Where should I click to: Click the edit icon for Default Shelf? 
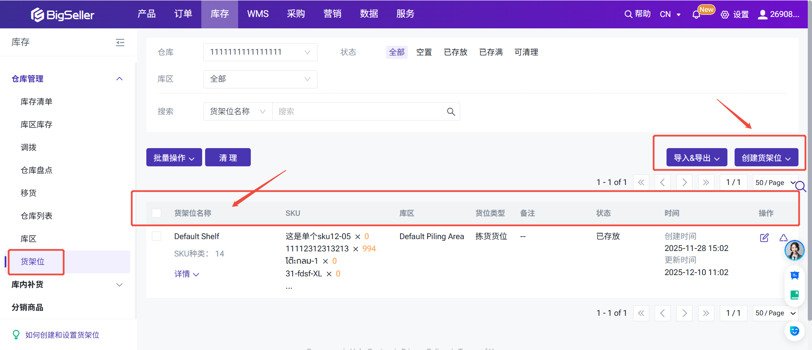(764, 238)
